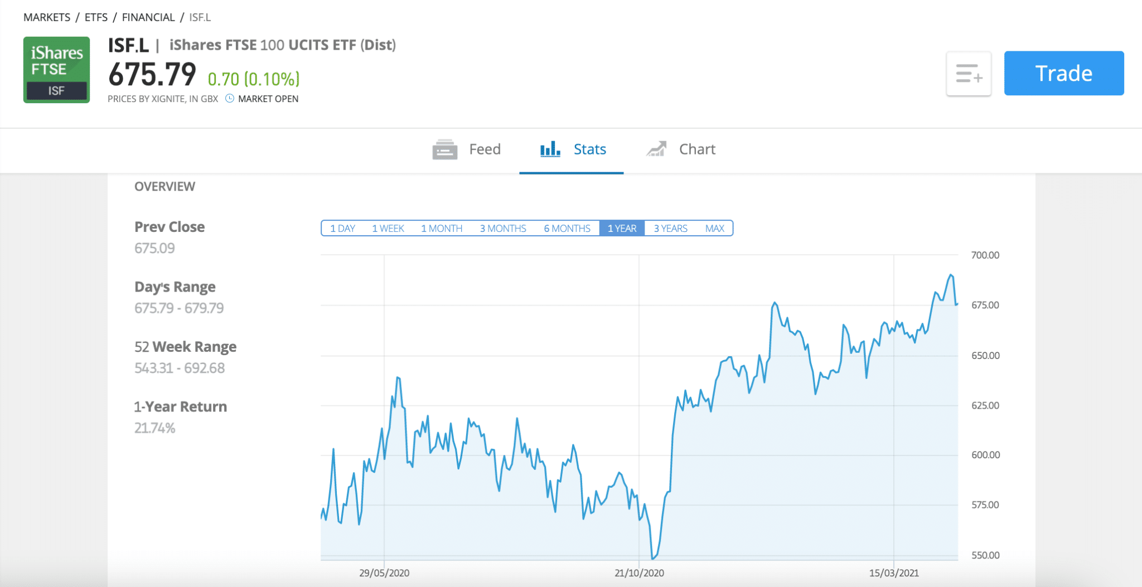Image resolution: width=1142 pixels, height=587 pixels.
Task: Click the Day's Range label
Action: click(x=175, y=287)
